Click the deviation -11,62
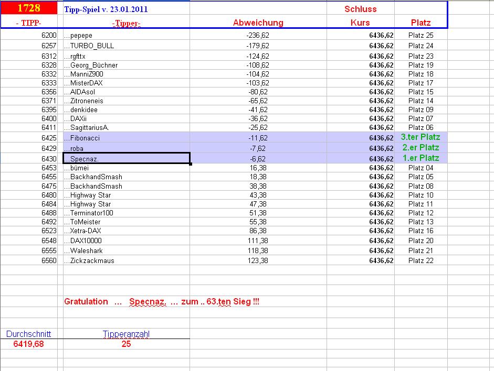The height and width of the screenshot is (371, 494). pyautogui.click(x=258, y=138)
